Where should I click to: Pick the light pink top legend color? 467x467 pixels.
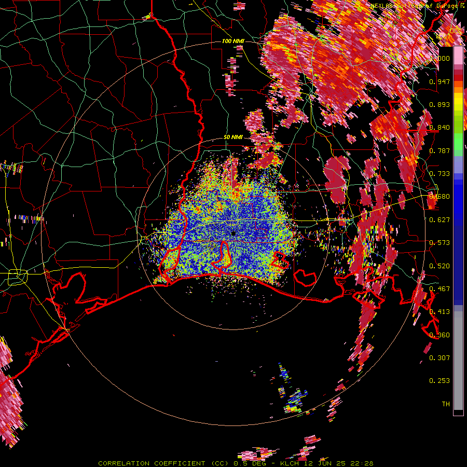coord(458,56)
